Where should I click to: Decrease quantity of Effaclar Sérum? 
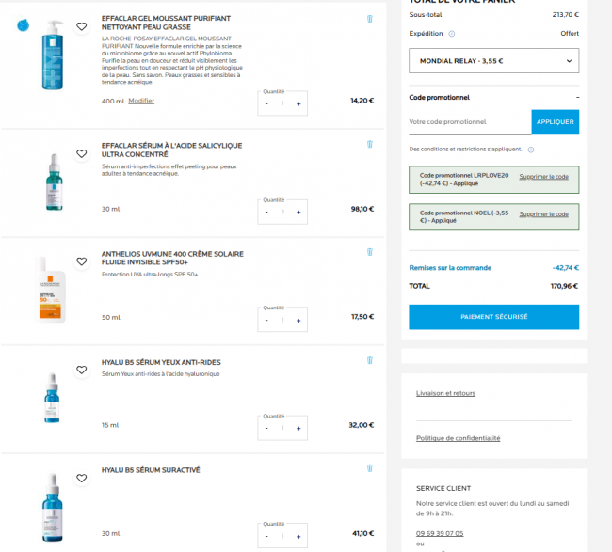coord(266,212)
